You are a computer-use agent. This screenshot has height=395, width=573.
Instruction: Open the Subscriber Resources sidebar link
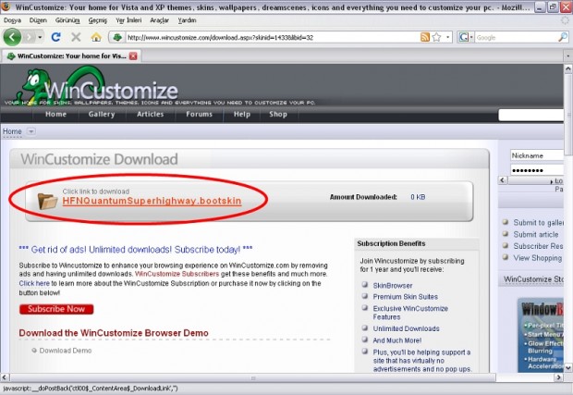pyautogui.click(x=538, y=246)
